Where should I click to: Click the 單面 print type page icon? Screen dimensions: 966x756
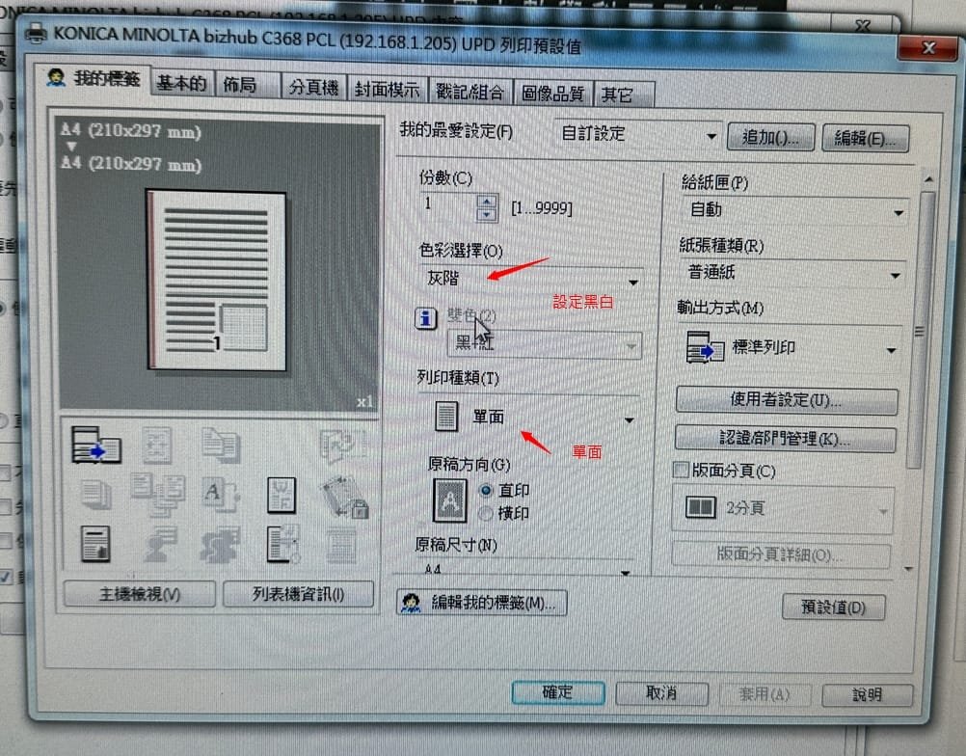(445, 417)
